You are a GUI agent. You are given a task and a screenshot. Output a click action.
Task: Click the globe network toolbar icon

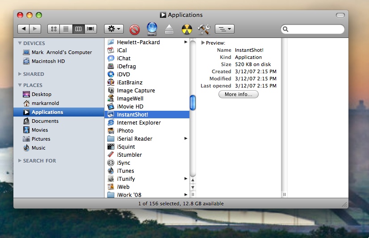[x=152, y=29]
